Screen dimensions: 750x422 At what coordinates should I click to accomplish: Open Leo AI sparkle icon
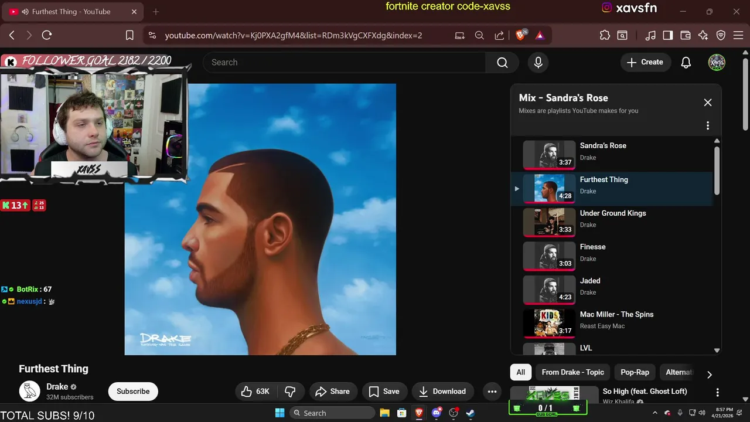tap(703, 35)
